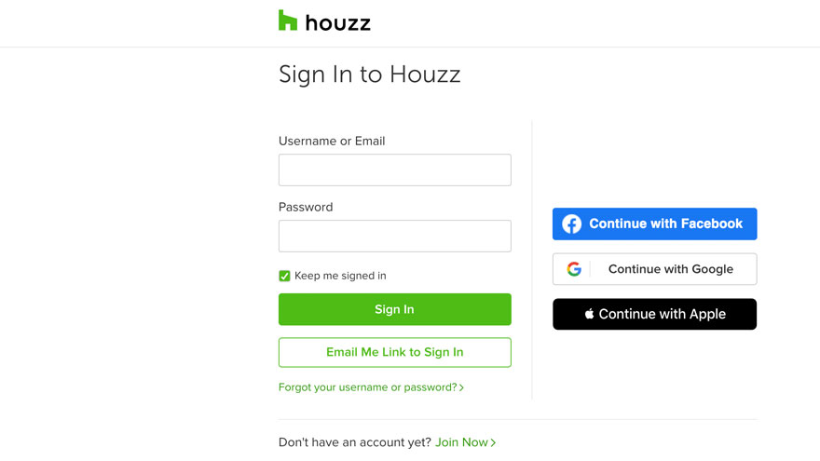The width and height of the screenshot is (820, 461).
Task: Submit with the green Sign In button
Action: click(395, 309)
